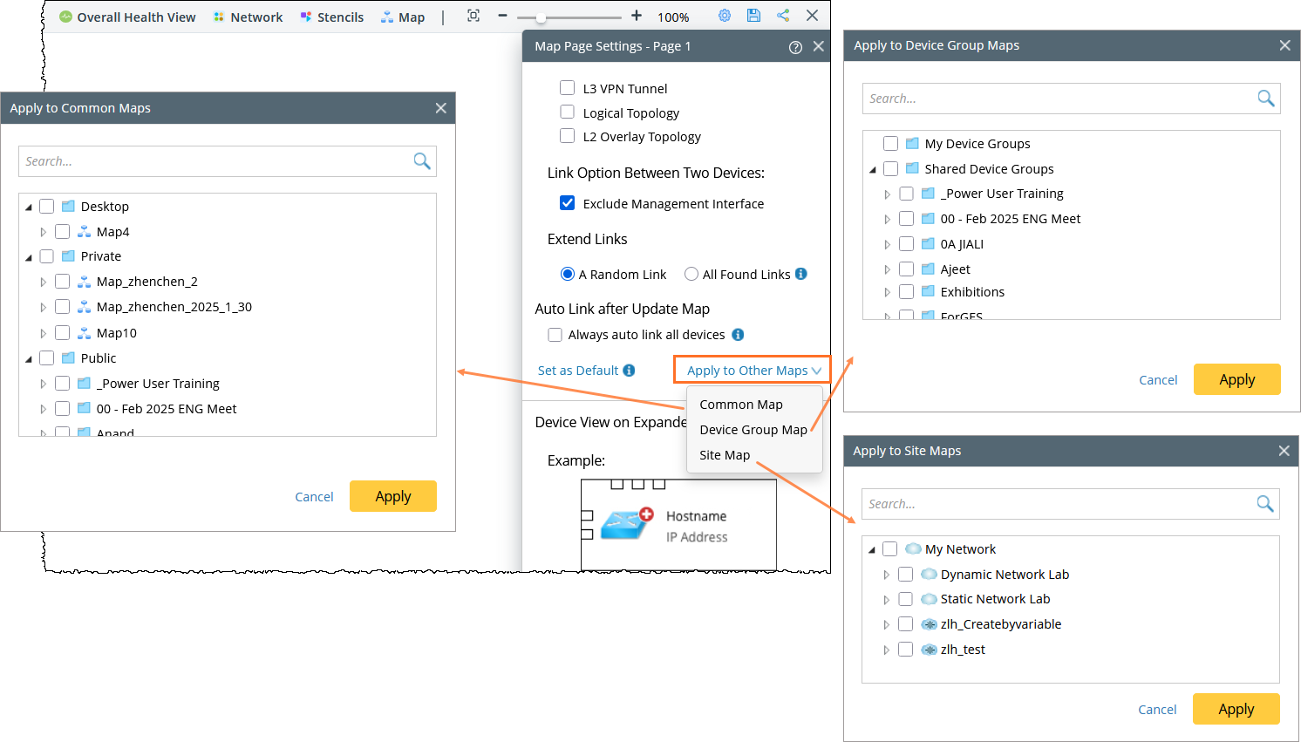Screen dimensions: 1301x742
Task: Click info icon beside Set as Default
Action: pos(629,371)
